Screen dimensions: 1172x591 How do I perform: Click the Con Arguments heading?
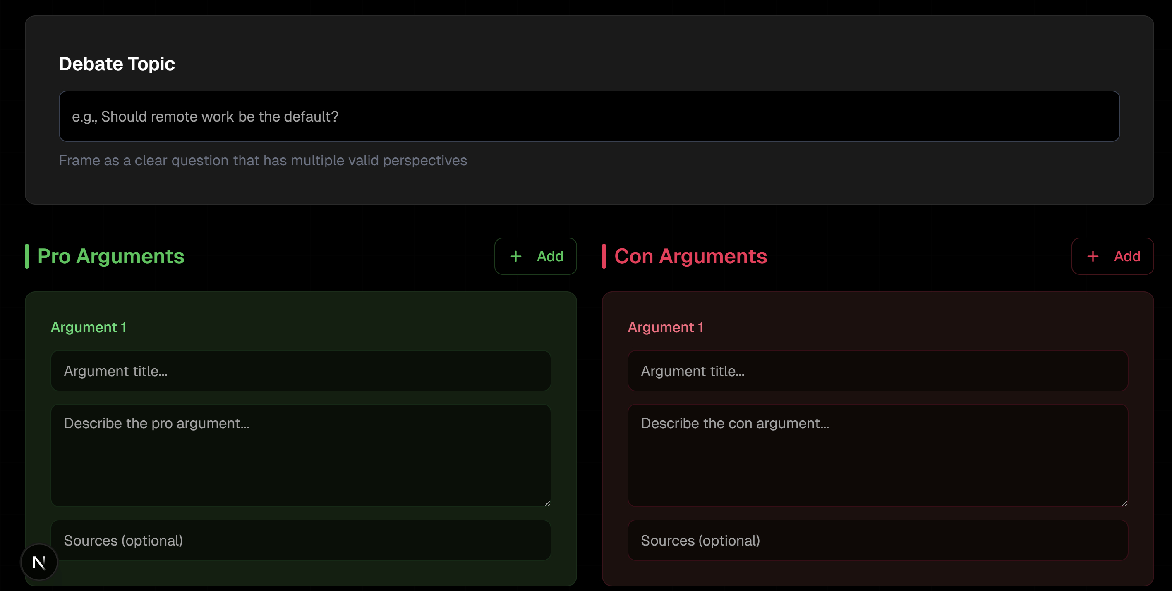[x=690, y=256]
